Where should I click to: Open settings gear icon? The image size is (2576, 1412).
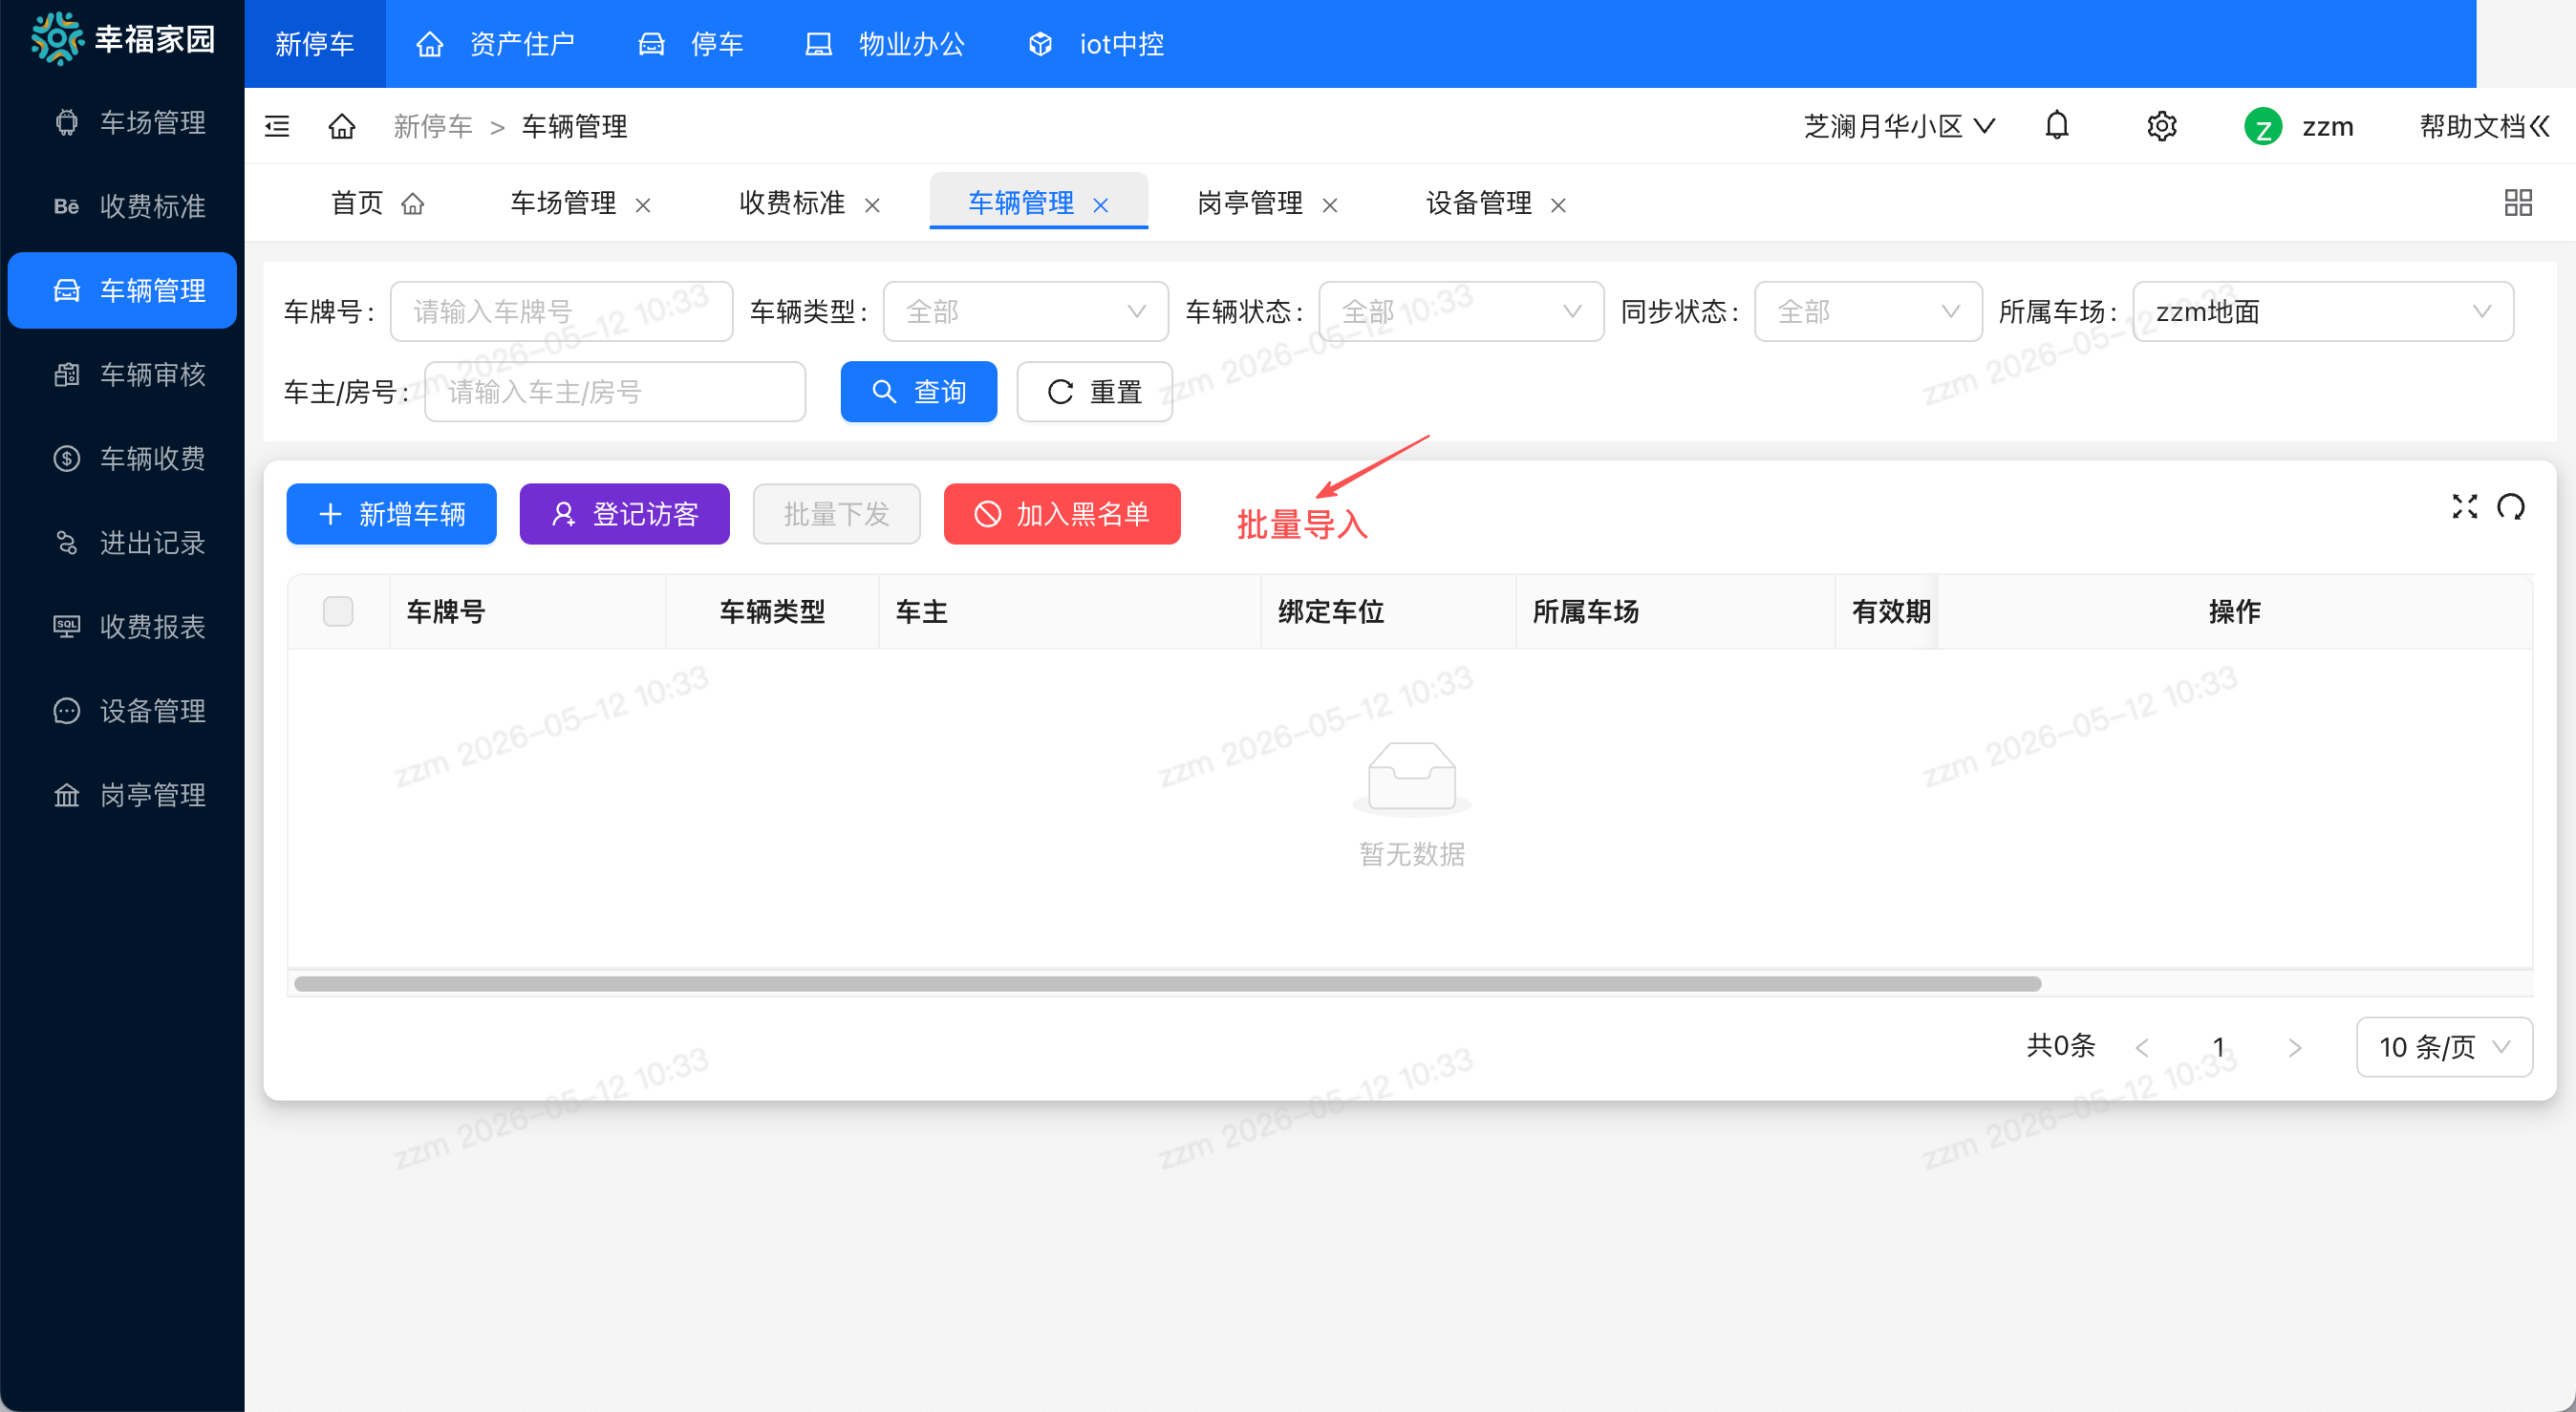[x=2162, y=126]
